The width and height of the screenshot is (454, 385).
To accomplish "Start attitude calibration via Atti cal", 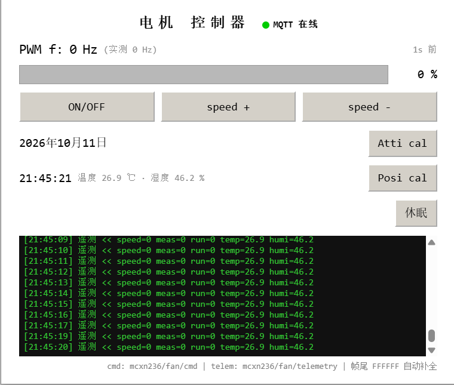I will point(403,143).
